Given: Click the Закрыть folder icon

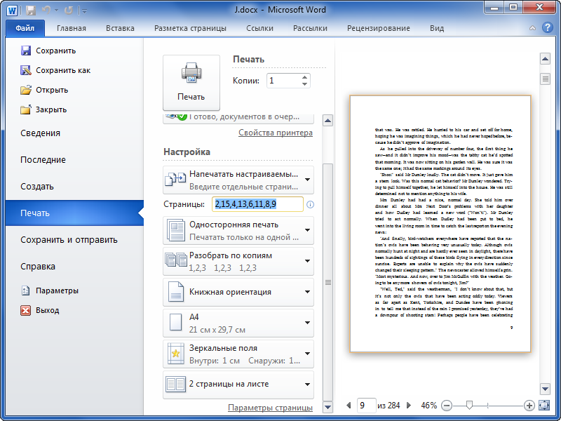Looking at the screenshot, I should (26, 109).
